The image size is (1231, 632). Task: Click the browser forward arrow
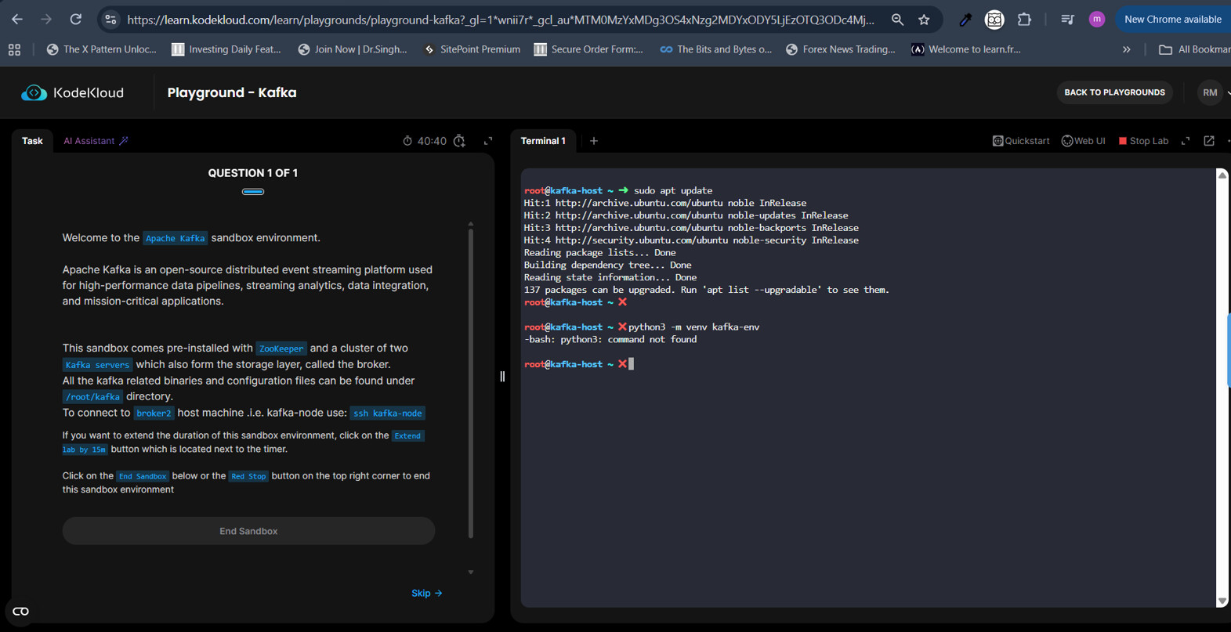point(46,20)
